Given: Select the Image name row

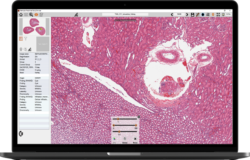Looking at the screenshot, I should tap(34, 54).
